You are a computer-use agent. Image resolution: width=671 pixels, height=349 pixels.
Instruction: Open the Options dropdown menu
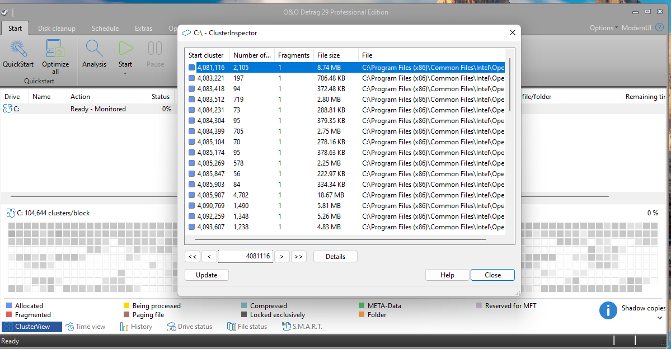(603, 28)
